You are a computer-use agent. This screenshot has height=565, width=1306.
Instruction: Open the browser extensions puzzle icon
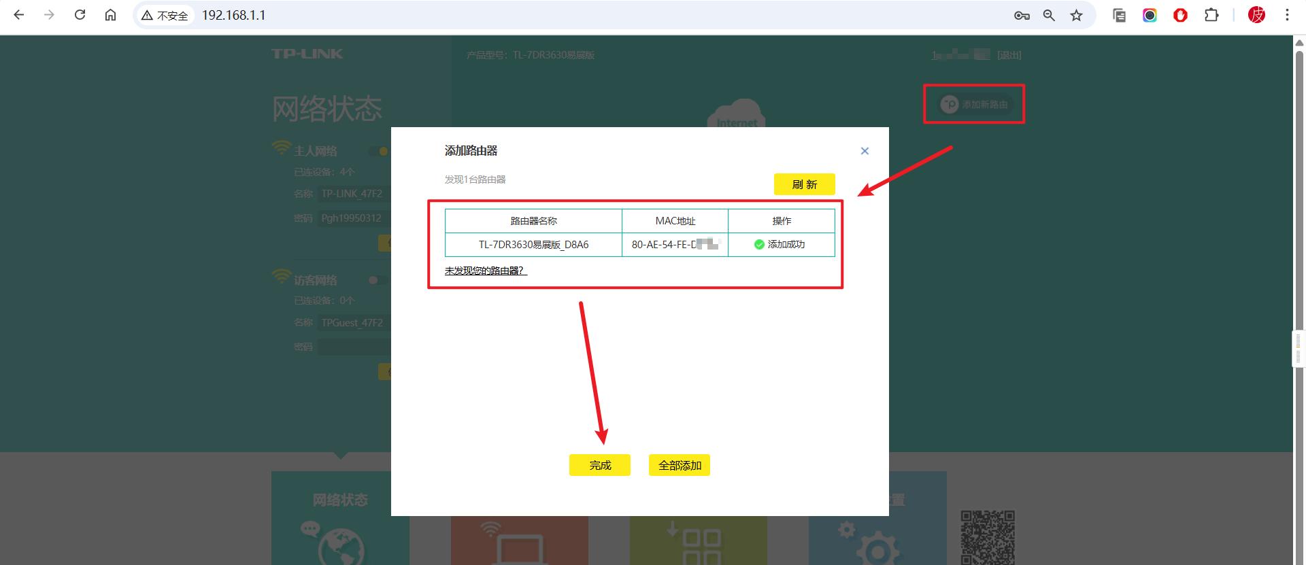click(x=1211, y=15)
